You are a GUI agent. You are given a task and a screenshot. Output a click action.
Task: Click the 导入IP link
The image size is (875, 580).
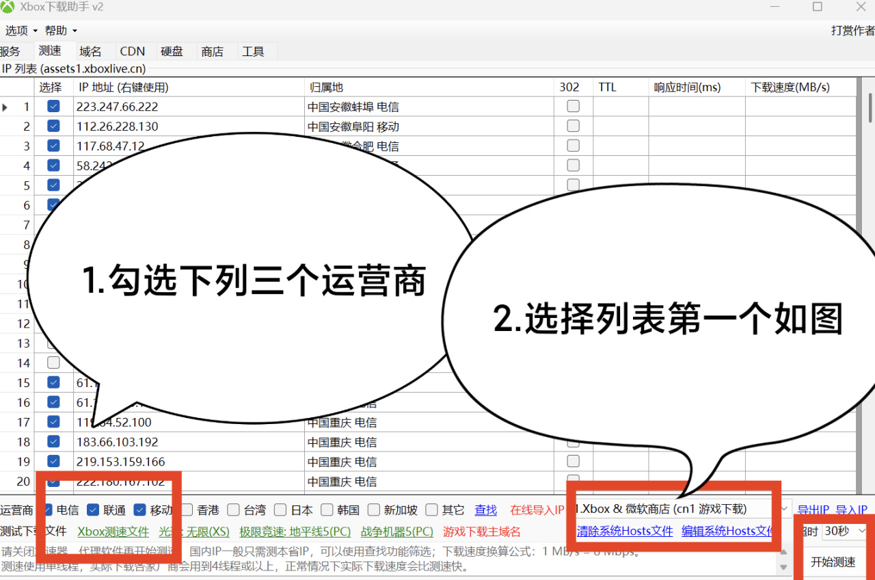coord(852,510)
